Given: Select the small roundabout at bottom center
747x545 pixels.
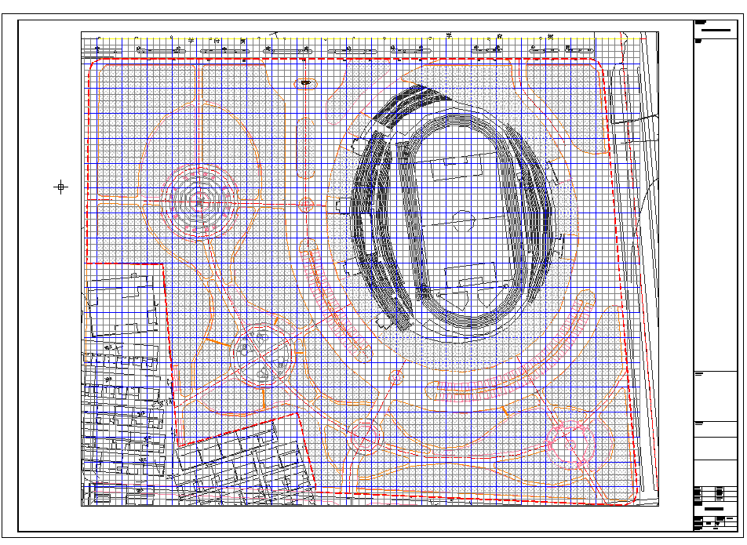Looking at the screenshot, I should tap(365, 436).
